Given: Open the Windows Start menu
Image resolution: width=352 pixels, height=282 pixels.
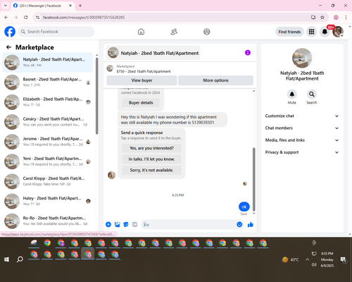Looking at the screenshot, I should [x=6, y=259].
